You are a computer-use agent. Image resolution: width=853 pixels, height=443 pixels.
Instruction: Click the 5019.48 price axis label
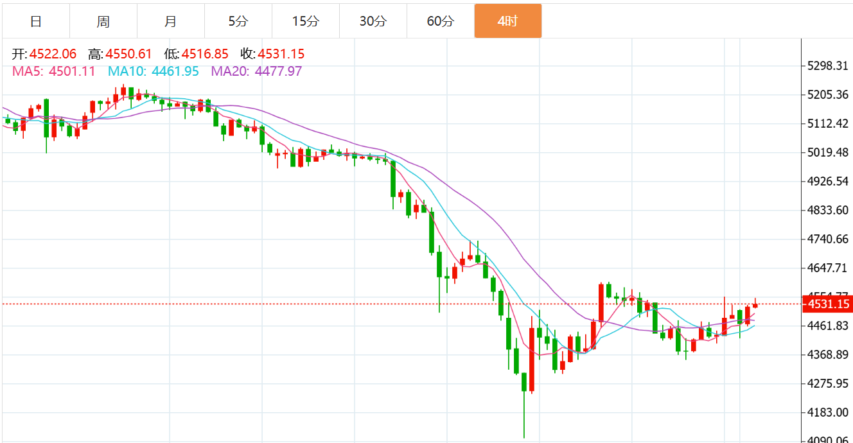click(827, 152)
